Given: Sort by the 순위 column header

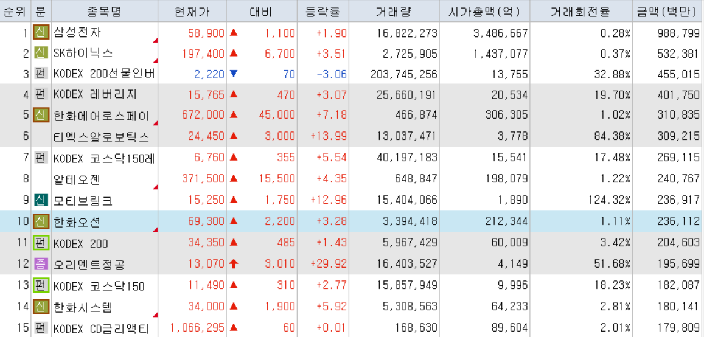Looking at the screenshot, I should tap(16, 11).
